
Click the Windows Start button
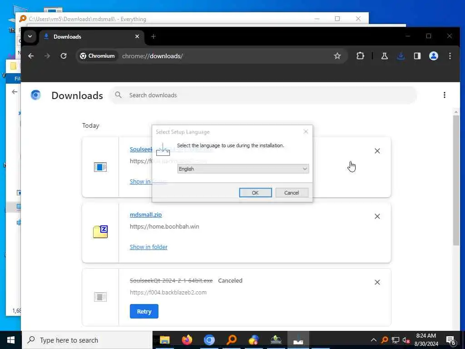pos(11,340)
